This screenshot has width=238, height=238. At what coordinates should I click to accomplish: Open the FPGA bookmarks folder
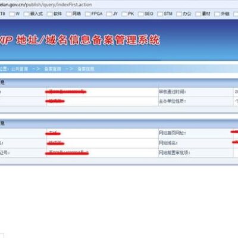[94, 14]
